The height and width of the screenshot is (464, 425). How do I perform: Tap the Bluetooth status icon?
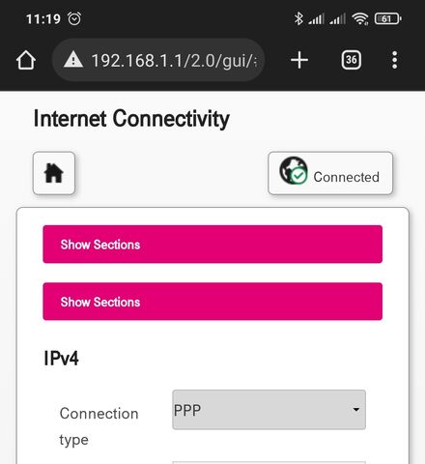(298, 18)
